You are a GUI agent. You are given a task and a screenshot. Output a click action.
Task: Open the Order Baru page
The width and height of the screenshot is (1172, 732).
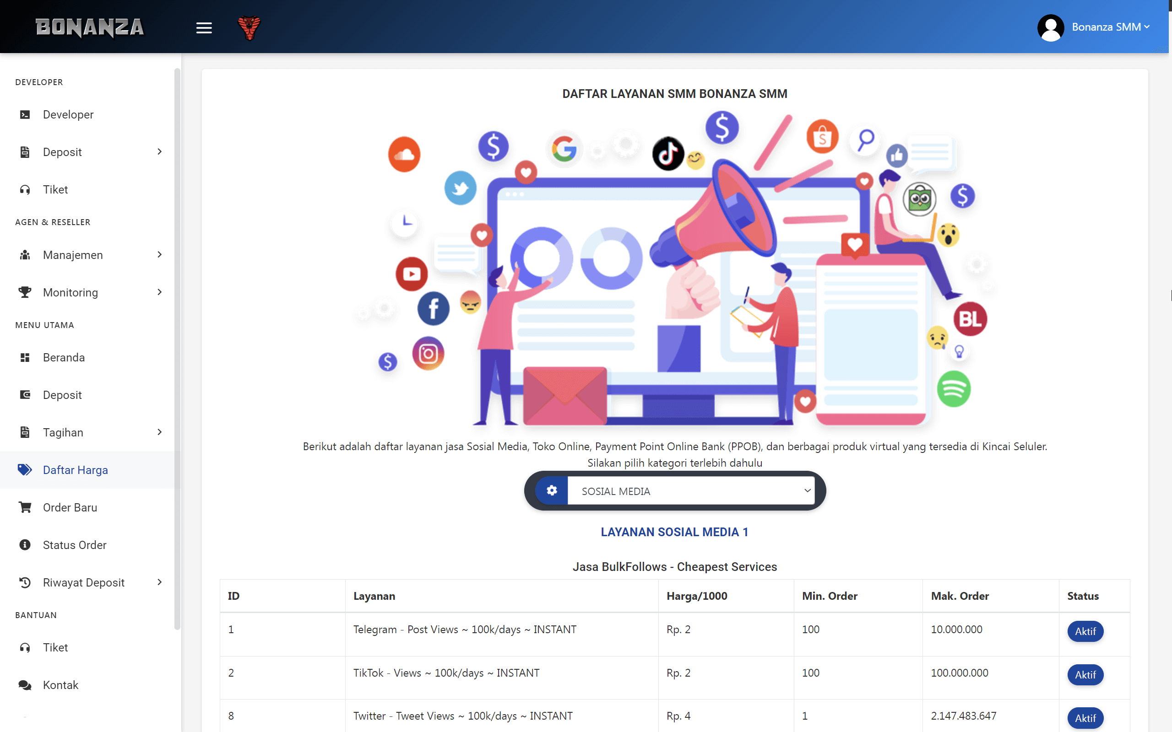70,507
